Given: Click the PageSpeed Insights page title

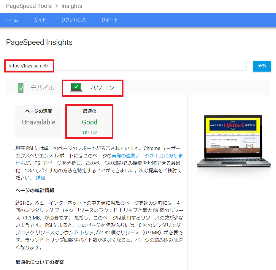Looking at the screenshot, I should [39, 42].
